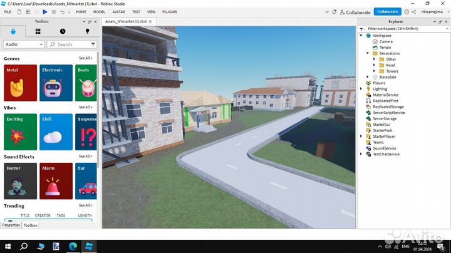Collapse the Decorations folder
This screenshot has height=253, width=451.
coord(368,53)
